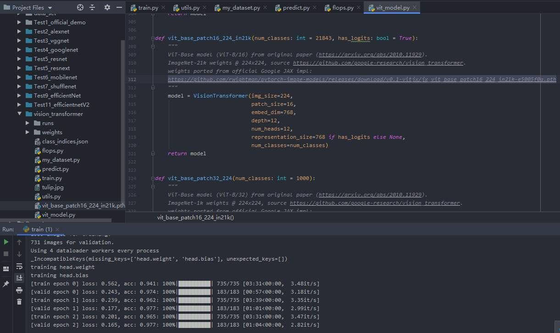Collapse all using the Project panel icon
Screen dimensions: 560x333
coord(92,7)
